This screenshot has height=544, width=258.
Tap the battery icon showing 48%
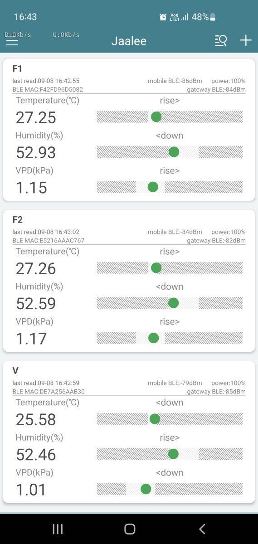point(213,17)
